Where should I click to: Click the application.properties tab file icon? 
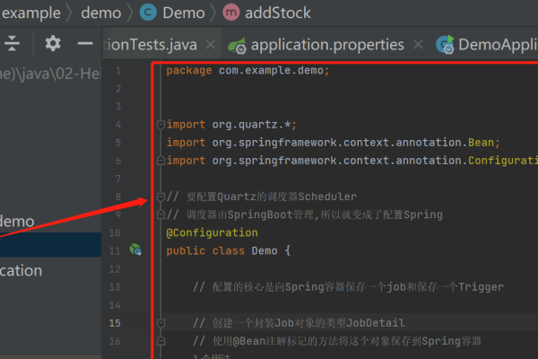(238, 45)
